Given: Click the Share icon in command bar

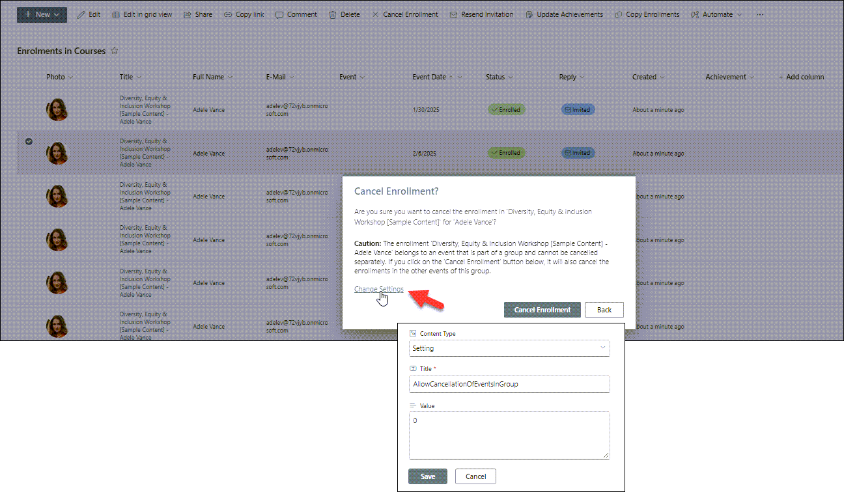Looking at the screenshot, I should tap(188, 14).
